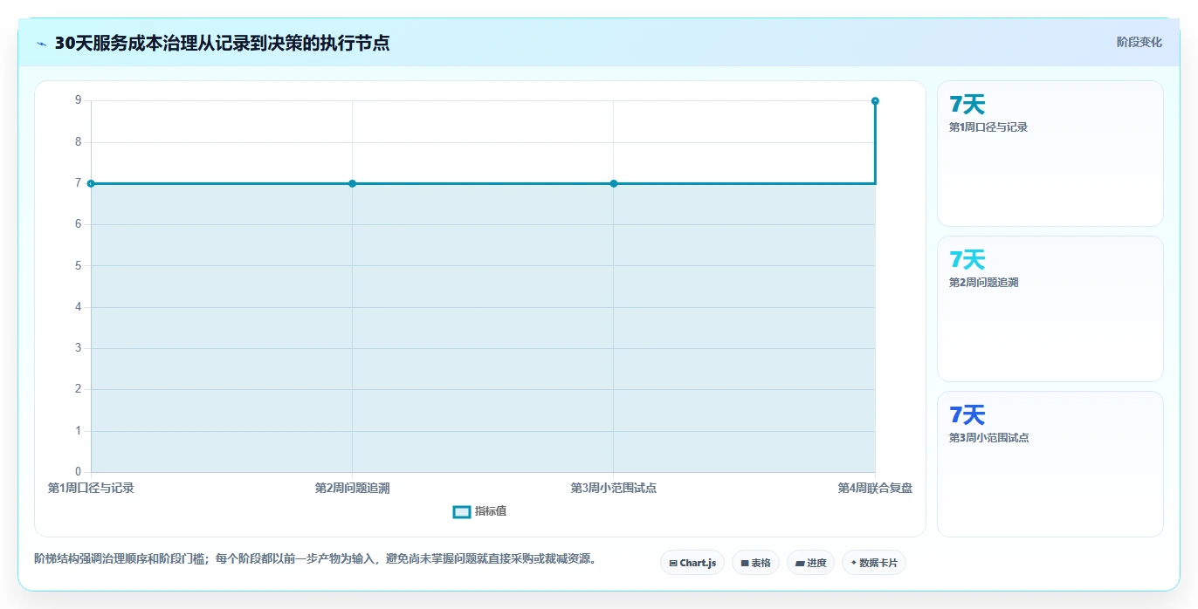Screen dimensions: 1198x609
Task: Click the x-axis label 第3周小范围试点
Action: (614, 489)
